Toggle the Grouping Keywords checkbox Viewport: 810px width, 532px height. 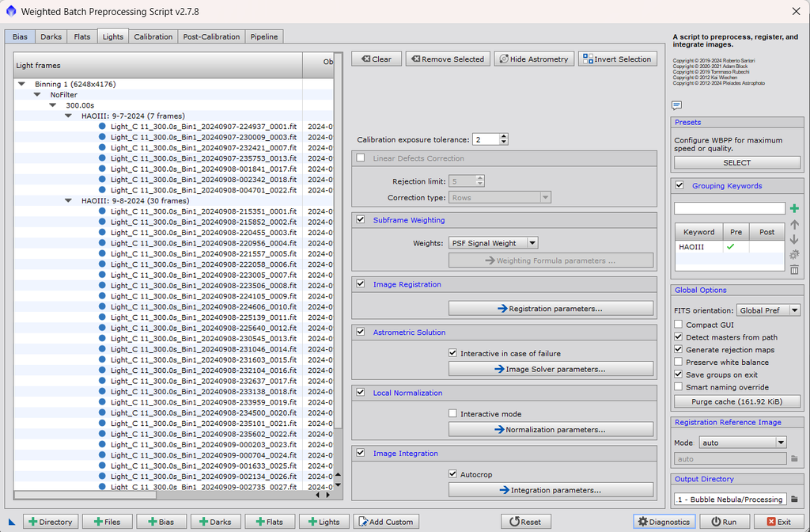[x=679, y=185]
